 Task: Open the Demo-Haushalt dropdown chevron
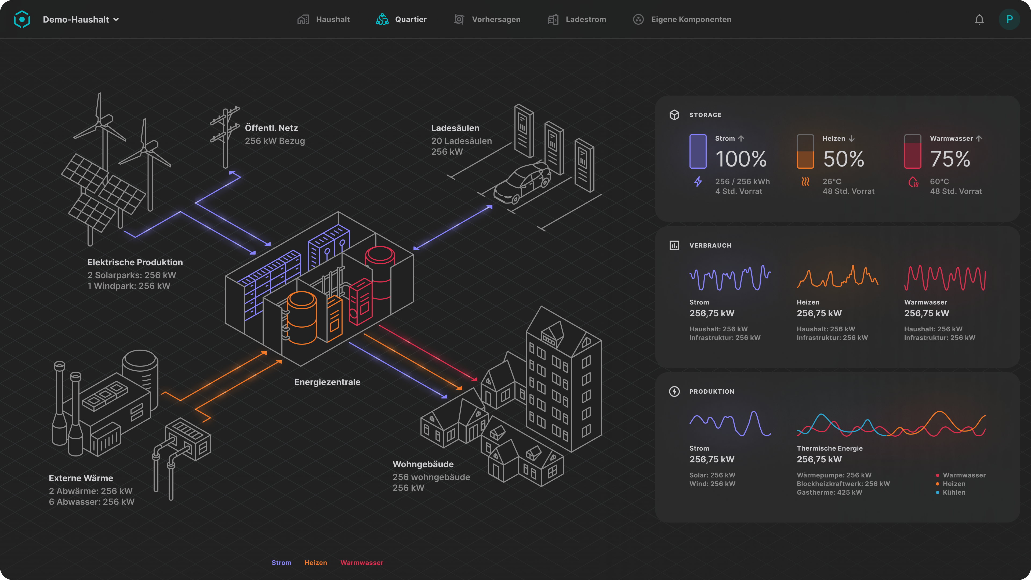click(116, 19)
